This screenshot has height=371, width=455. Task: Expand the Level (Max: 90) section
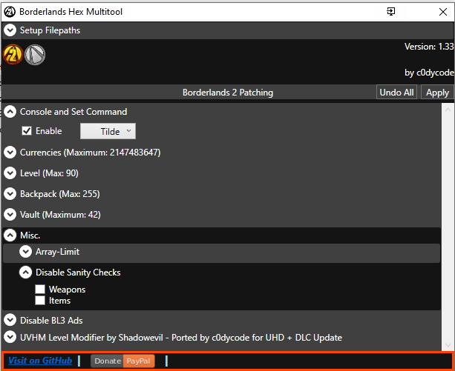tap(10, 173)
